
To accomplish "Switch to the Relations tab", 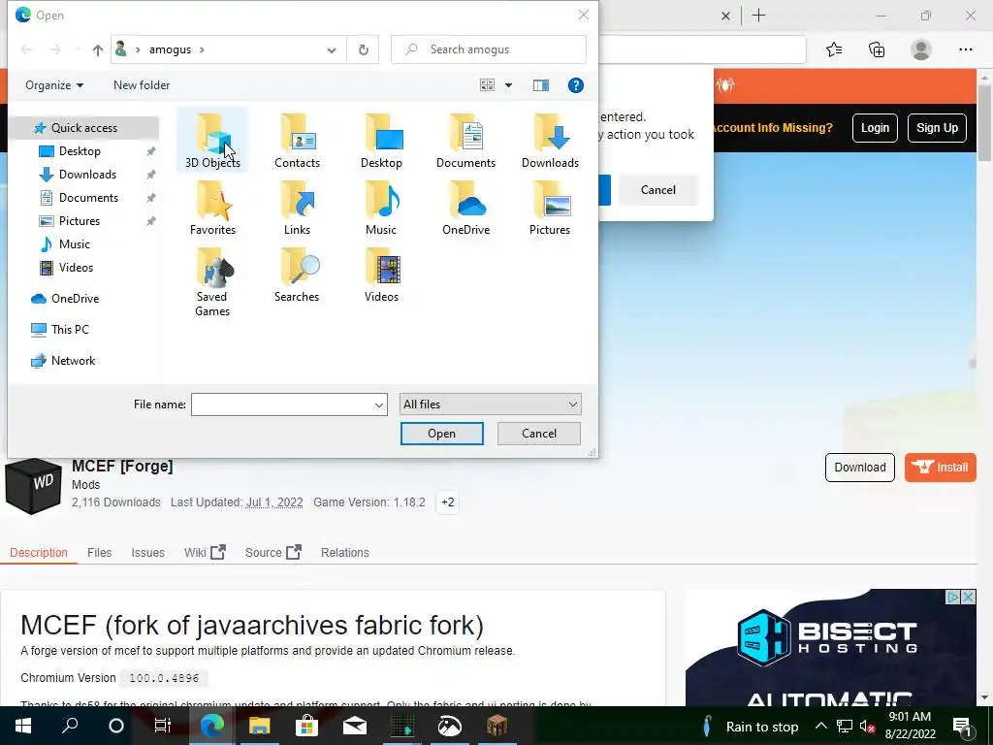I will [345, 552].
